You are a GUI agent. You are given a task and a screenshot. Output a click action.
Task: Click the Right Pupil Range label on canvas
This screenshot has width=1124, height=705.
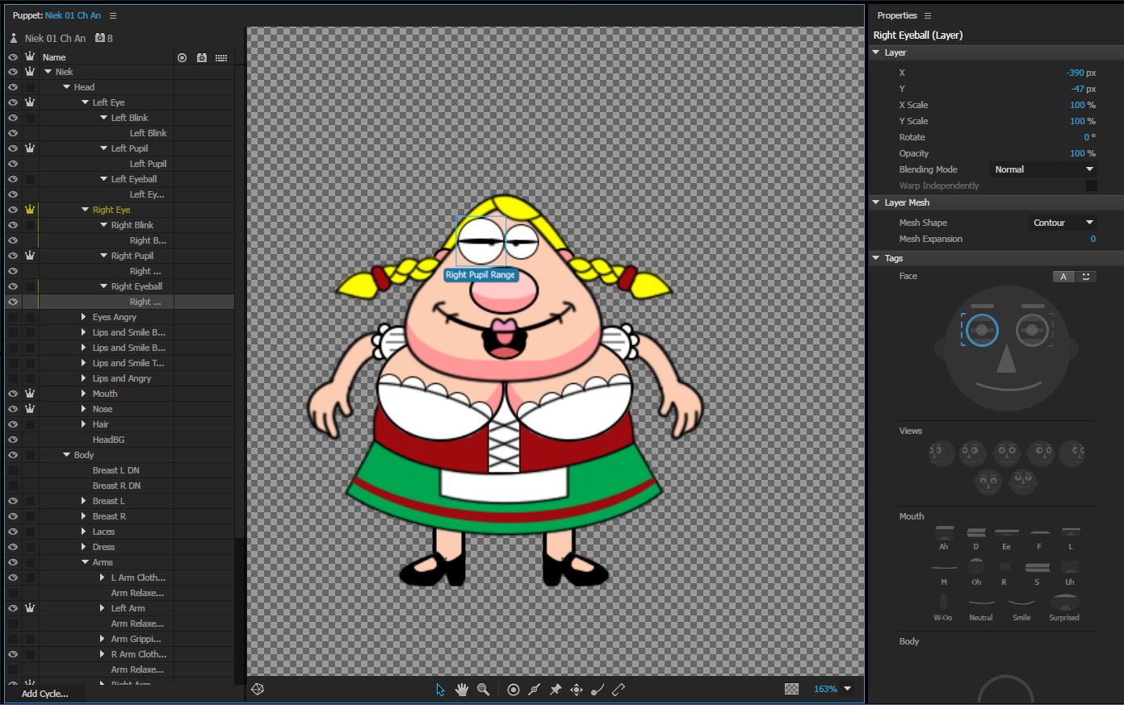(x=480, y=275)
